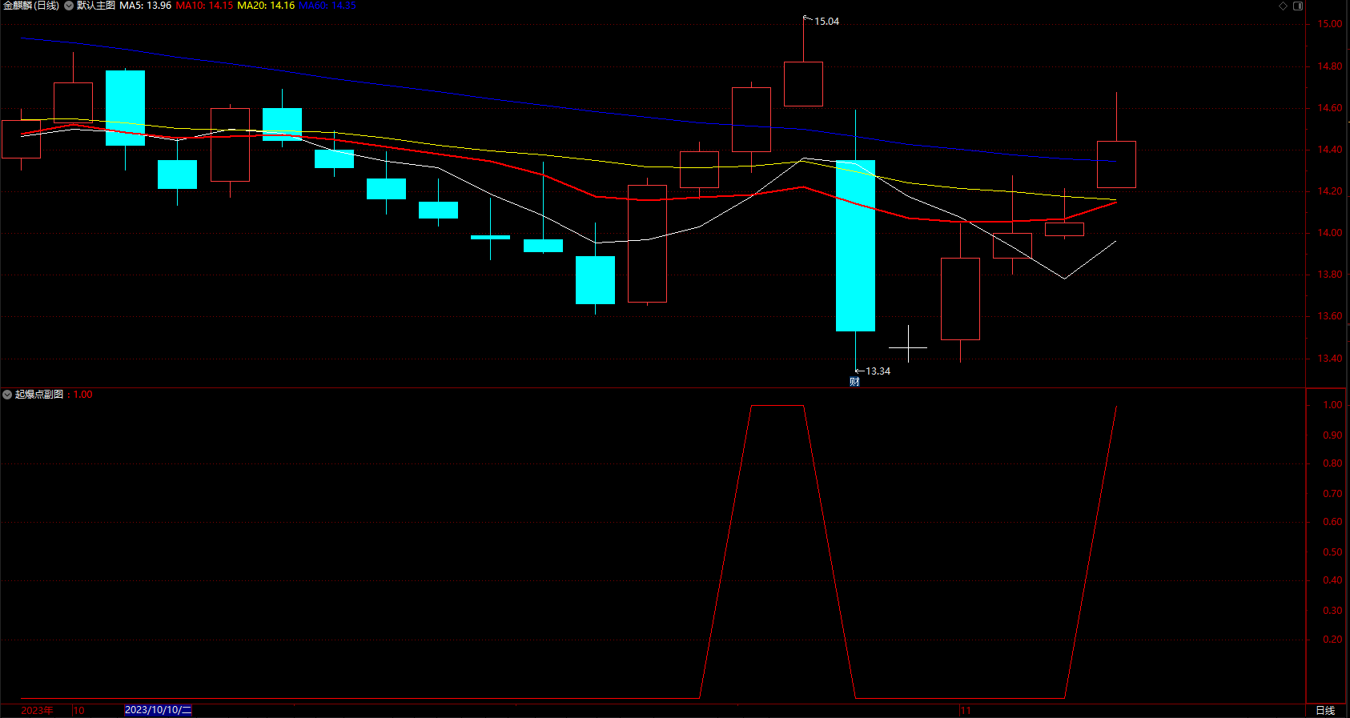Screen dimensions: 1350x718
Task: Click the 15.00 price axis label
Action: 1330,24
